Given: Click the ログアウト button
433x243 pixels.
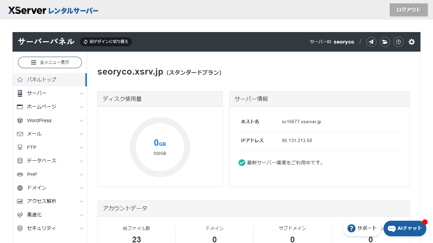Looking at the screenshot, I should pos(408,10).
